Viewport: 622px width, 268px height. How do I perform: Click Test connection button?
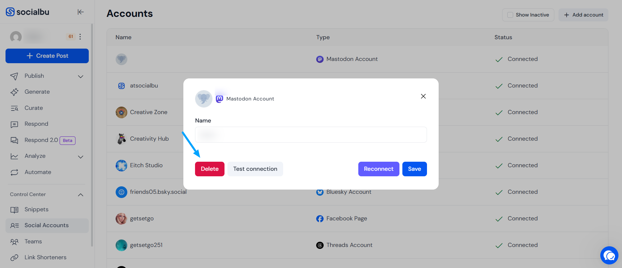pos(255,169)
